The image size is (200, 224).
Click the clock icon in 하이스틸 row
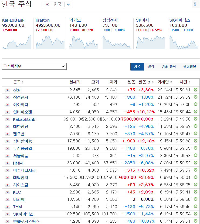[195, 185]
